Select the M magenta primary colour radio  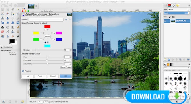pos(52,33)
